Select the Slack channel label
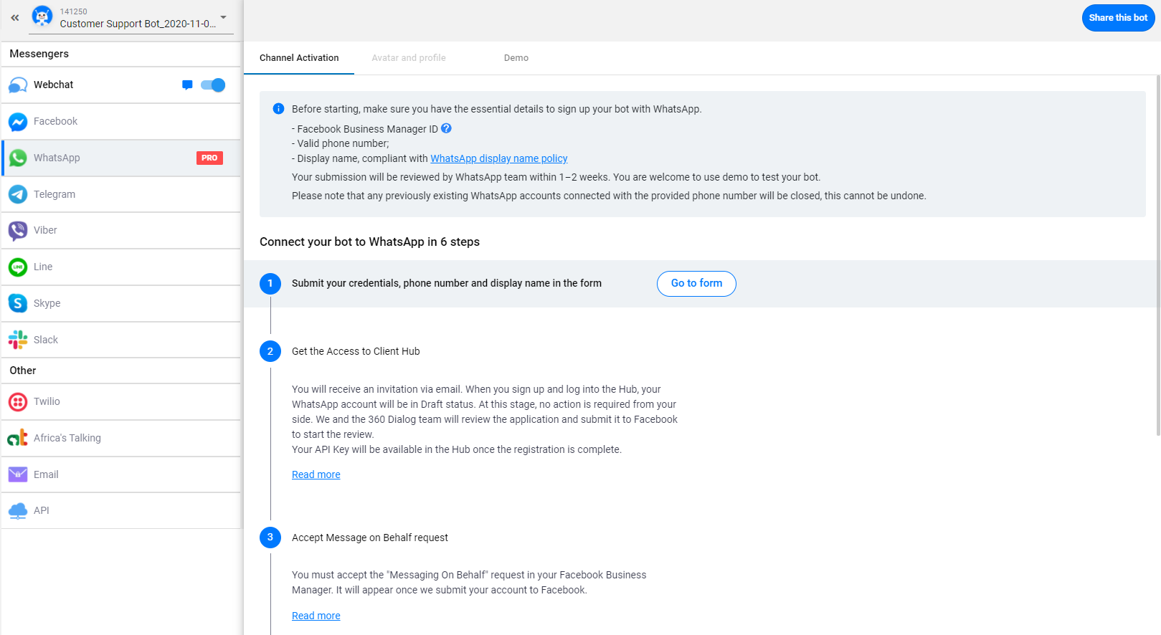The image size is (1161, 635). click(46, 340)
